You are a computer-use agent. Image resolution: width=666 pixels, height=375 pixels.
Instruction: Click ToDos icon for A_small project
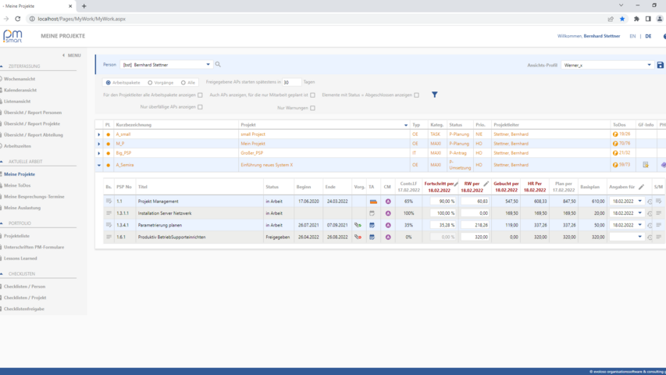tap(615, 134)
